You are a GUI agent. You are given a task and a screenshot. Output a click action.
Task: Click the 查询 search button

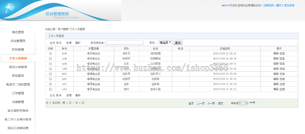[x=178, y=43]
